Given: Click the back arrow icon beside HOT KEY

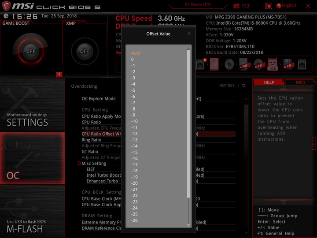Looking at the screenshot, I should click(x=243, y=86).
